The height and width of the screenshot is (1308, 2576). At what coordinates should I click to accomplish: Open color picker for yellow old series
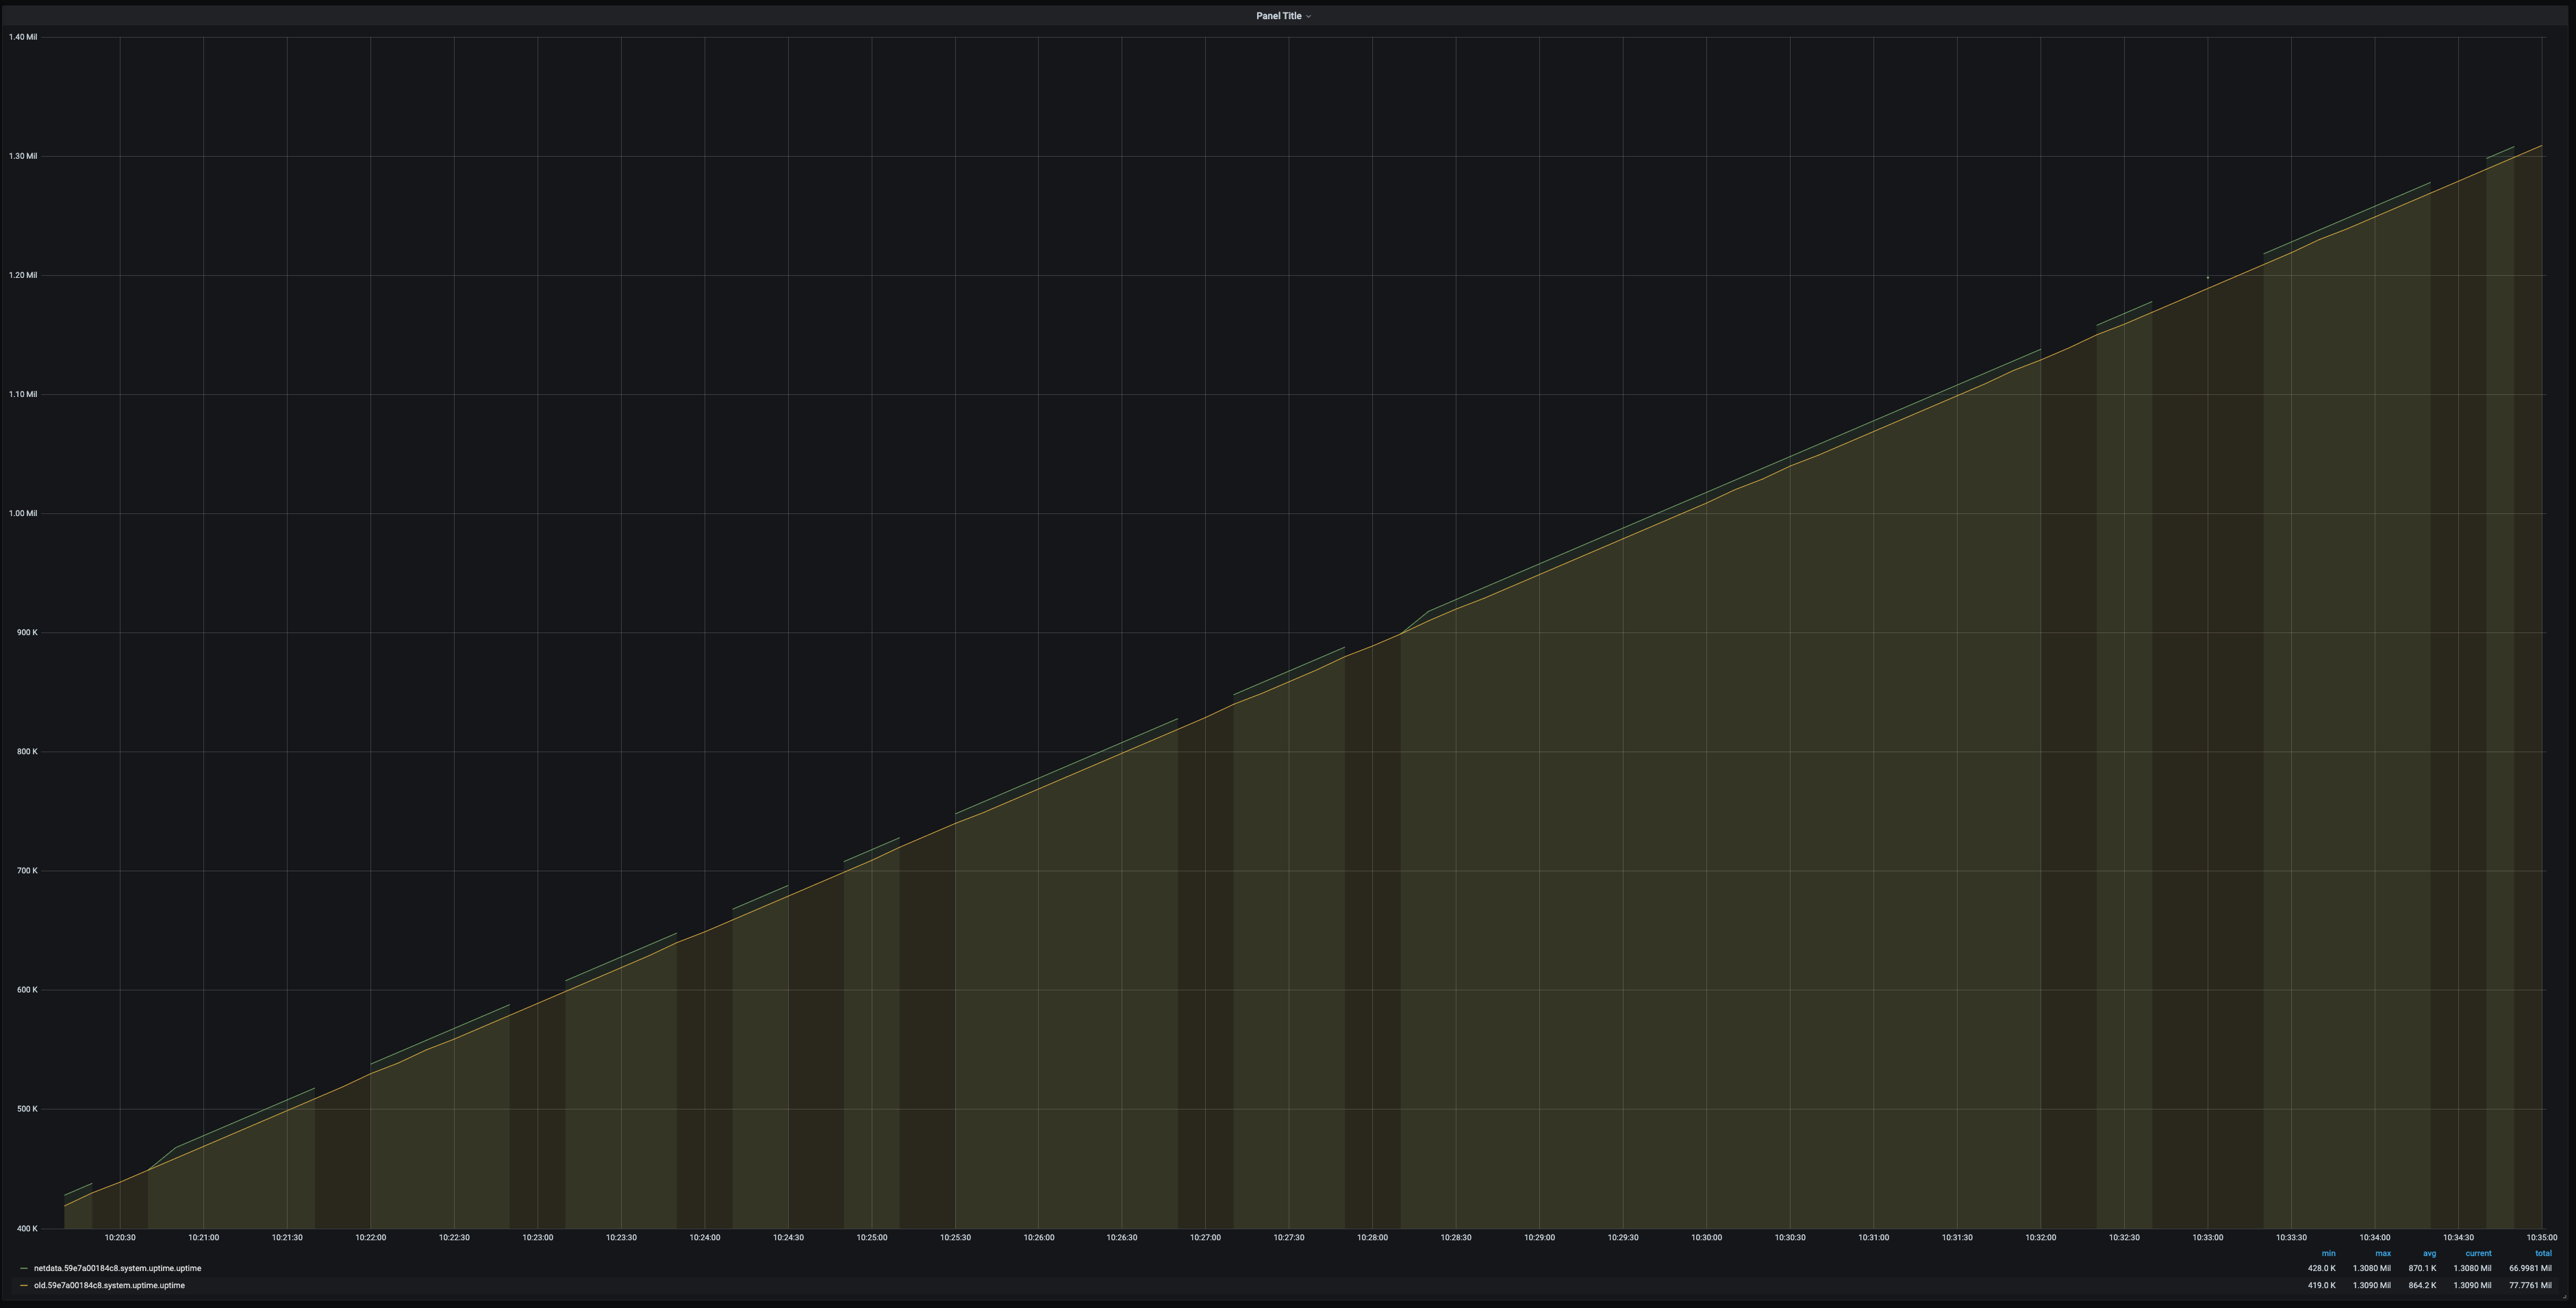[x=24, y=1285]
